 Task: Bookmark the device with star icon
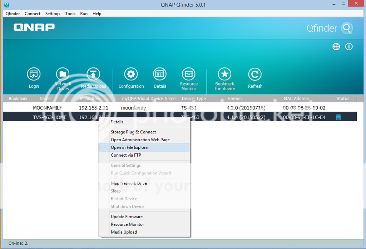coord(224,75)
